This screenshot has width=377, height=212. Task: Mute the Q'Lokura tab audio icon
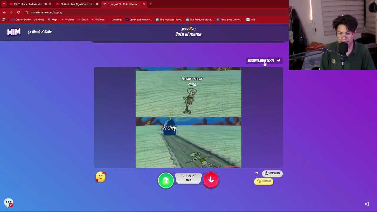click(x=45, y=4)
